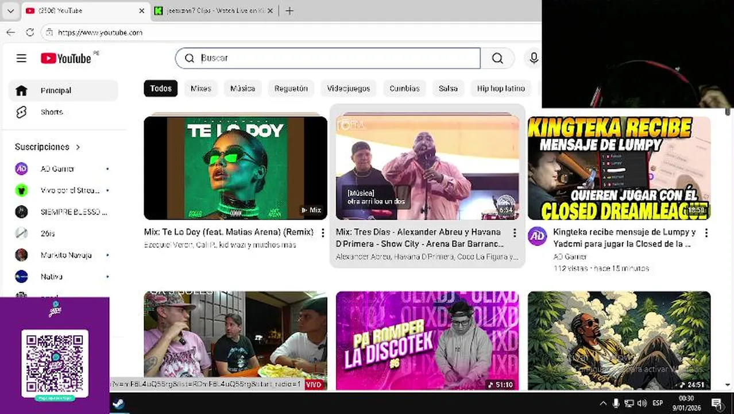
Task: Close the Kick clips browser tab
Action: coord(270,11)
